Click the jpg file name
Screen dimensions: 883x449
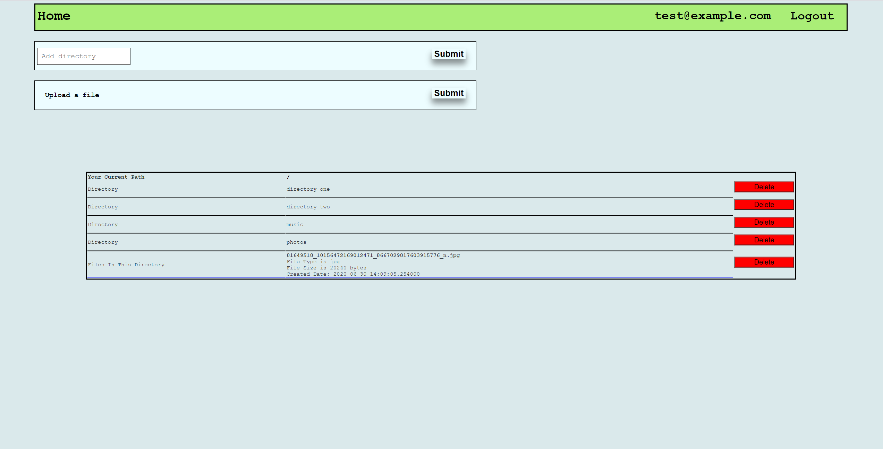[373, 256]
